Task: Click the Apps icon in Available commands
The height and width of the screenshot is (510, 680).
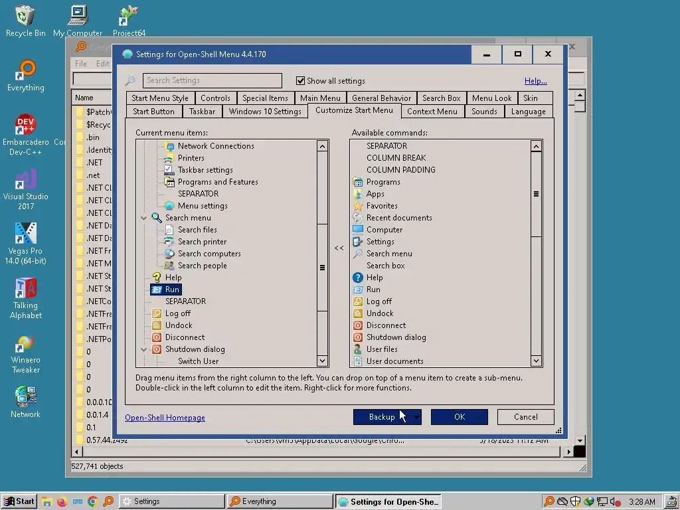Action: pos(358,194)
